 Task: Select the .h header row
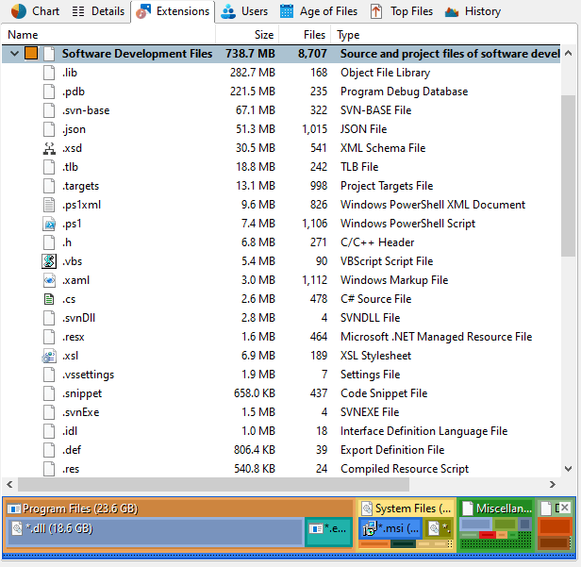281,242
